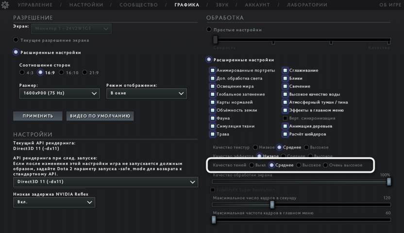Click the Максимальное число кадров slider handle
Screen dimensions: 404x233
click(x=272, y=204)
